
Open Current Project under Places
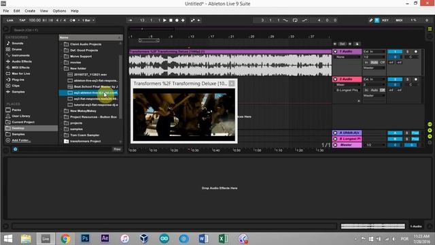coord(23,122)
